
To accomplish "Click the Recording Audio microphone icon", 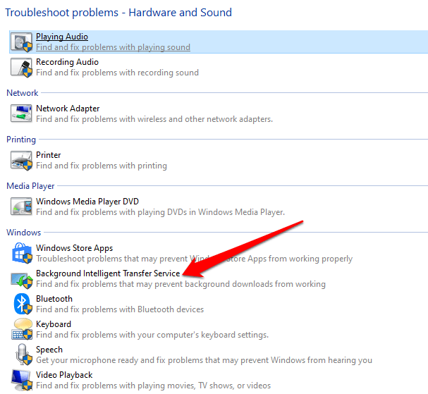I will point(22,68).
